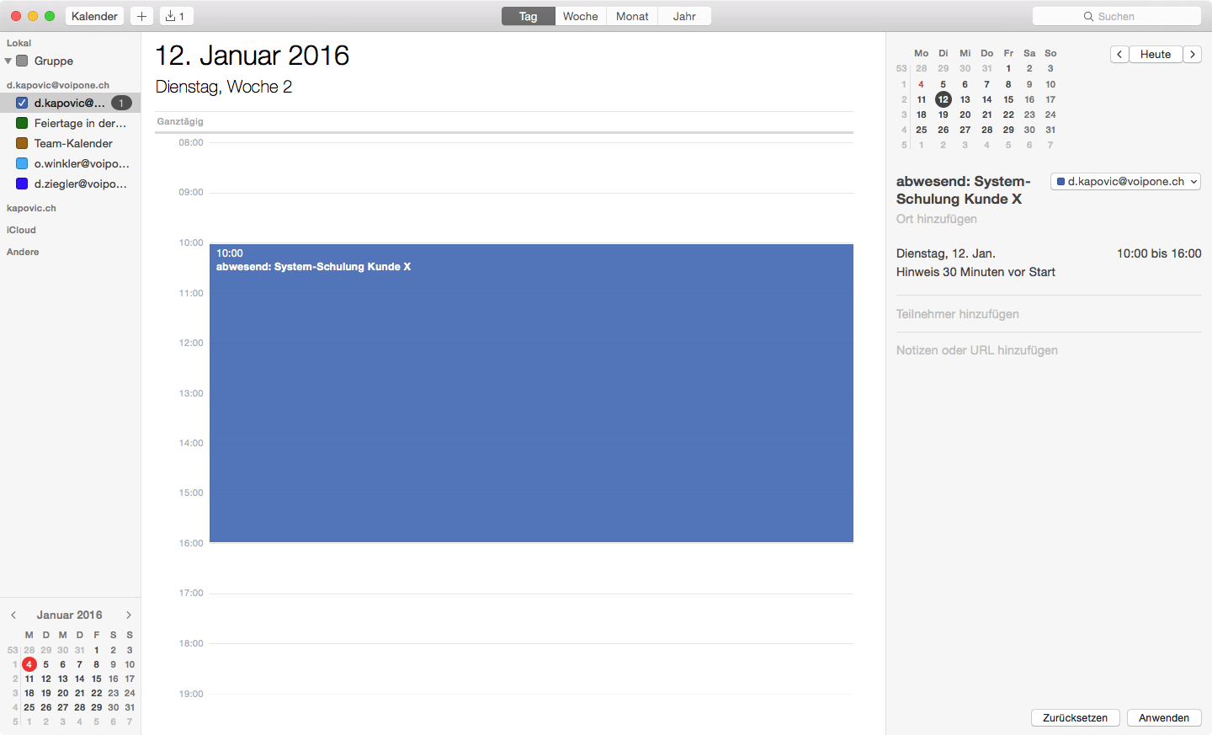Click the notification badge on d.kapovic calendar
1212x735 pixels.
pos(121,103)
